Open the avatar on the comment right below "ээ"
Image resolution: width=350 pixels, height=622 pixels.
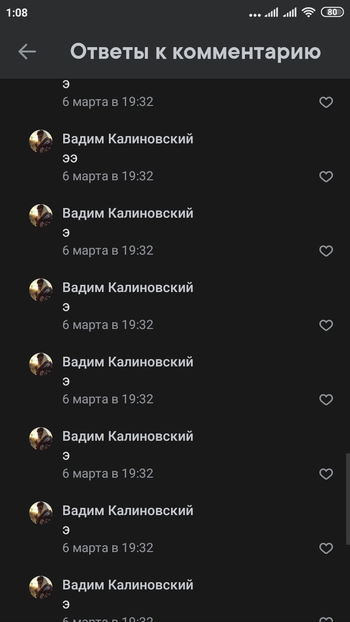click(x=41, y=215)
